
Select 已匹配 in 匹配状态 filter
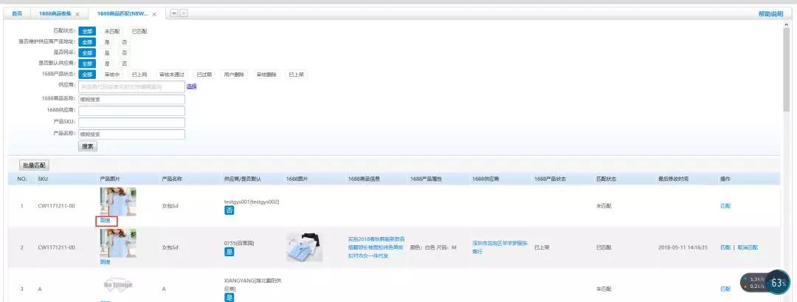click(x=139, y=31)
